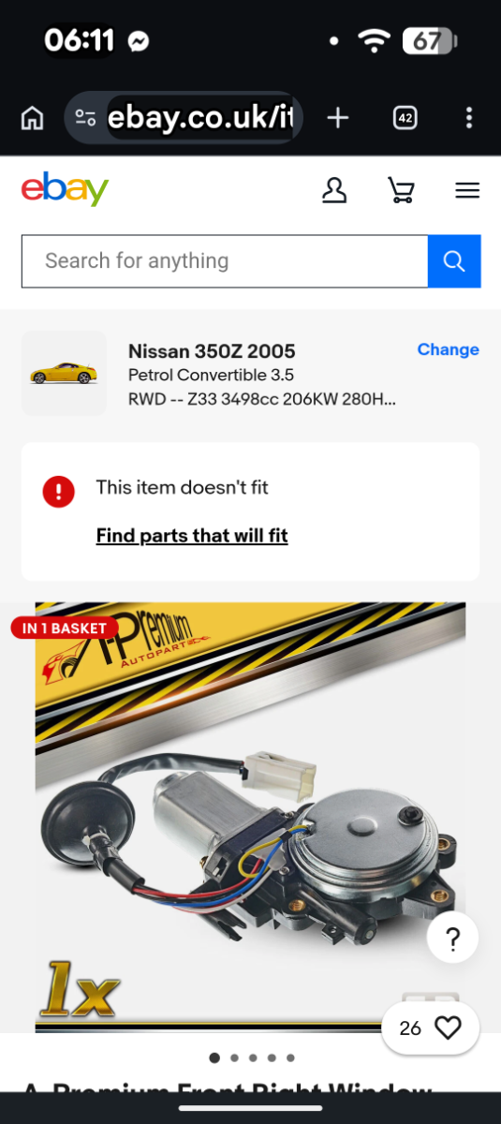The width and height of the screenshot is (501, 1124).
Task: Open the tab switcher showing 42 tabs
Action: (x=405, y=118)
